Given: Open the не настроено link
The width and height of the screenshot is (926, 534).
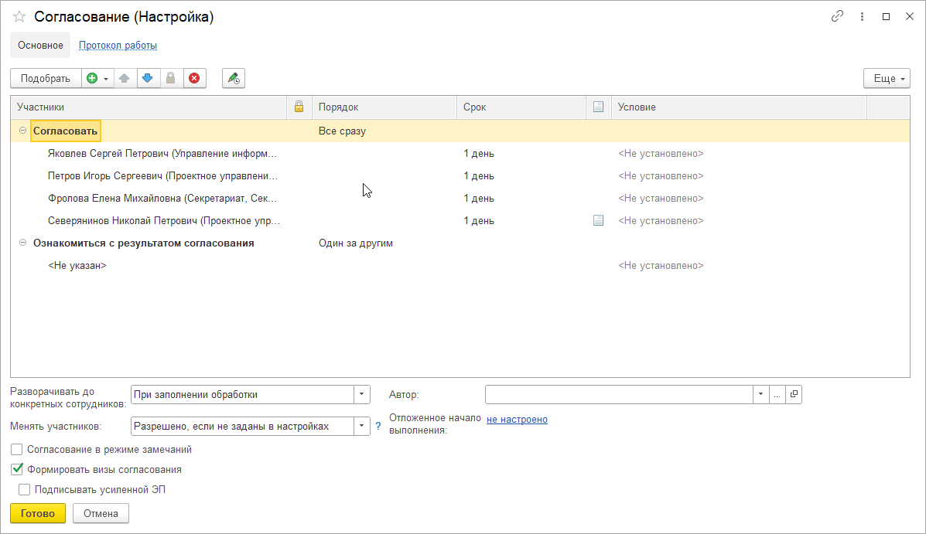Looking at the screenshot, I should pos(517,420).
